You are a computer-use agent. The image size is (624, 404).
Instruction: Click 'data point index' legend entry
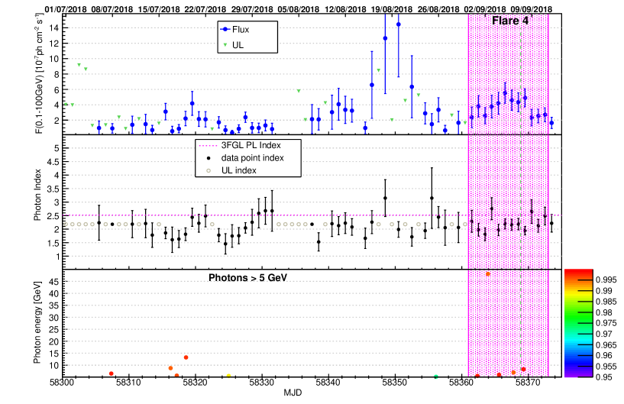pyautogui.click(x=245, y=158)
